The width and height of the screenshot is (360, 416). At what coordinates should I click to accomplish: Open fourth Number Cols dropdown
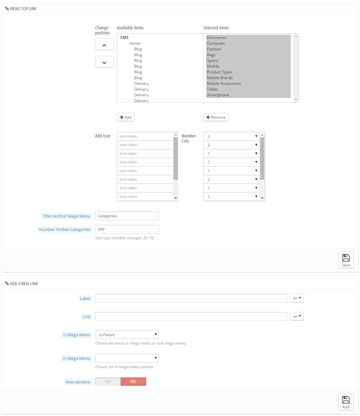click(231, 162)
